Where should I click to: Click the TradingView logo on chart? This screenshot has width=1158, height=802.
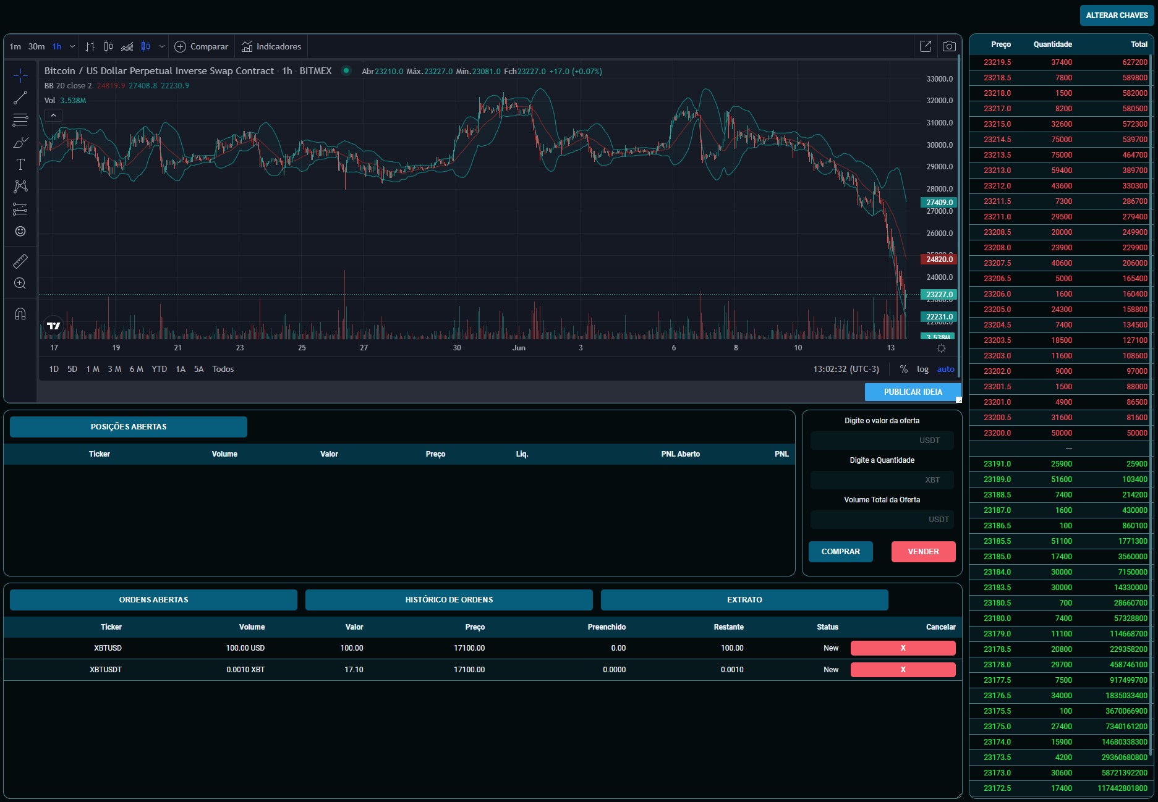[54, 326]
